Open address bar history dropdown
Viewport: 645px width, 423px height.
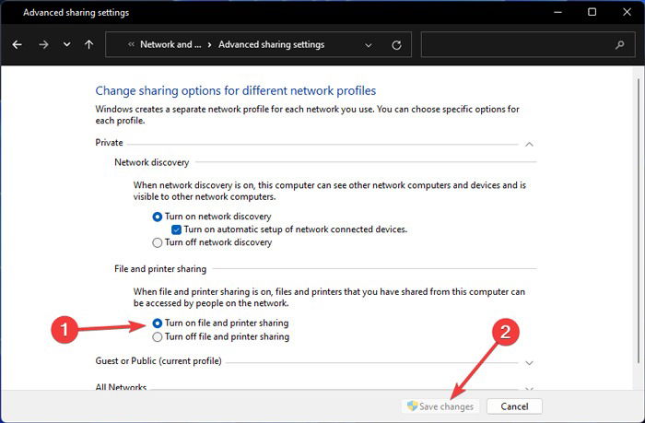pyautogui.click(x=369, y=45)
